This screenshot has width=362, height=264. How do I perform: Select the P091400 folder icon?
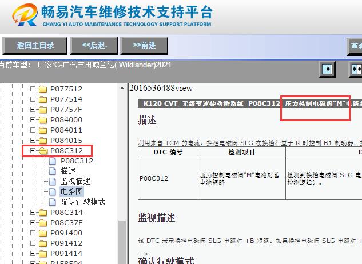43,233
